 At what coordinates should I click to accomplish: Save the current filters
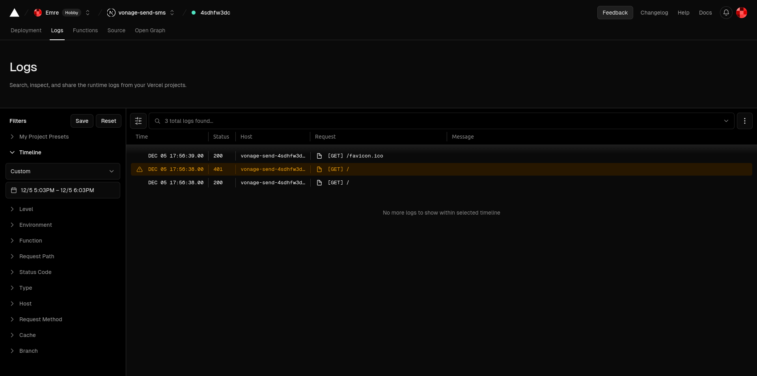coord(82,121)
